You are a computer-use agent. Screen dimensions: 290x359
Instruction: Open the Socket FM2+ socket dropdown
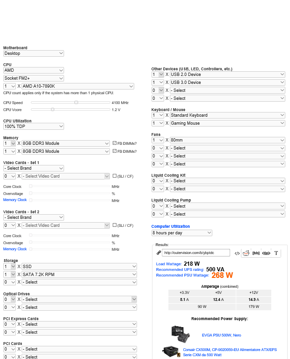(33, 78)
